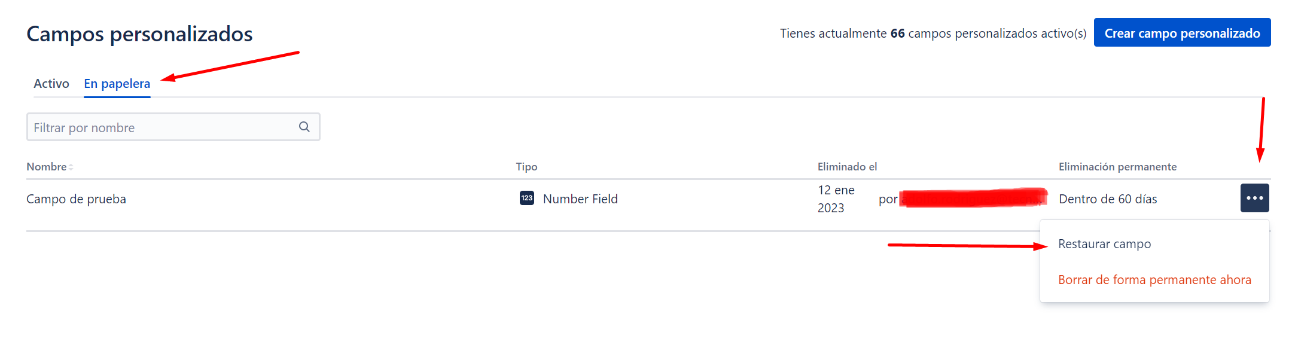Select Borrar de forma permanente ahora
Viewport: 1292px width, 354px height.
(1154, 280)
